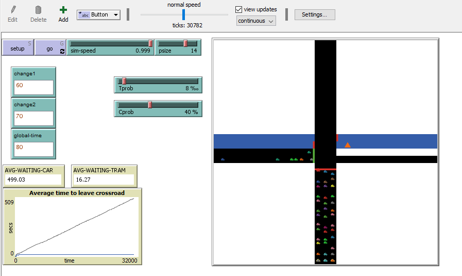Click the green traffic light on horizontal road

click(x=313, y=156)
